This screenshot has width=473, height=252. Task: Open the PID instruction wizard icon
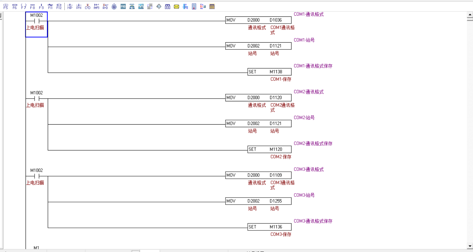[x=123, y=7]
